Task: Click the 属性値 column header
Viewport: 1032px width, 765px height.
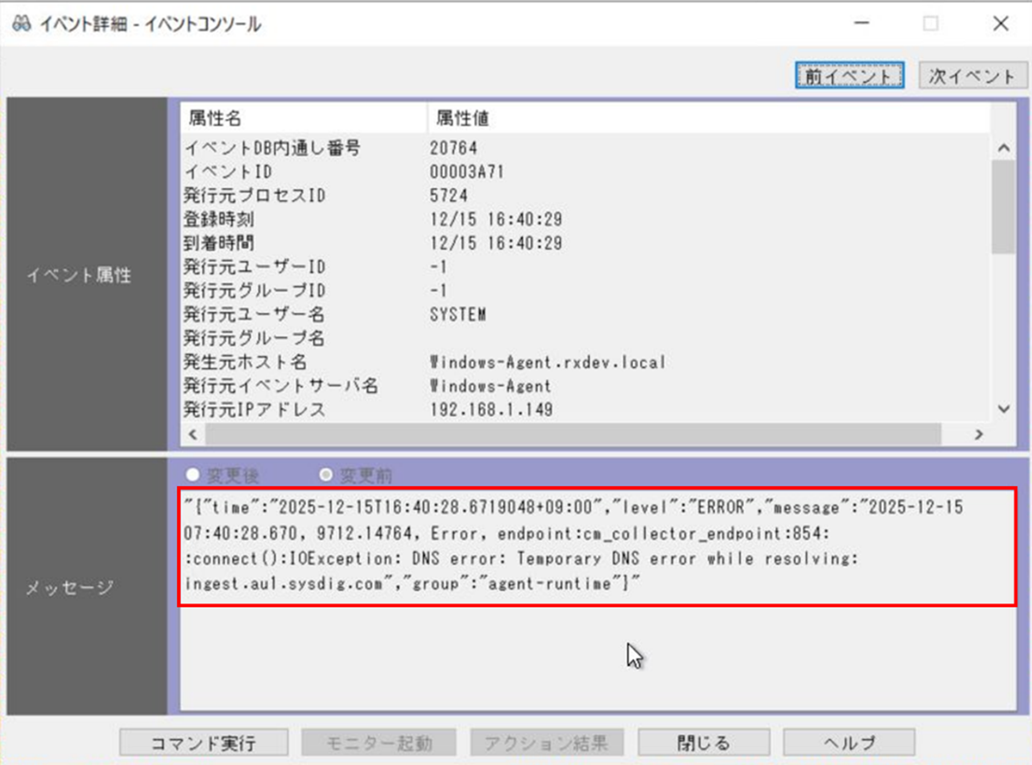Action: point(707,118)
